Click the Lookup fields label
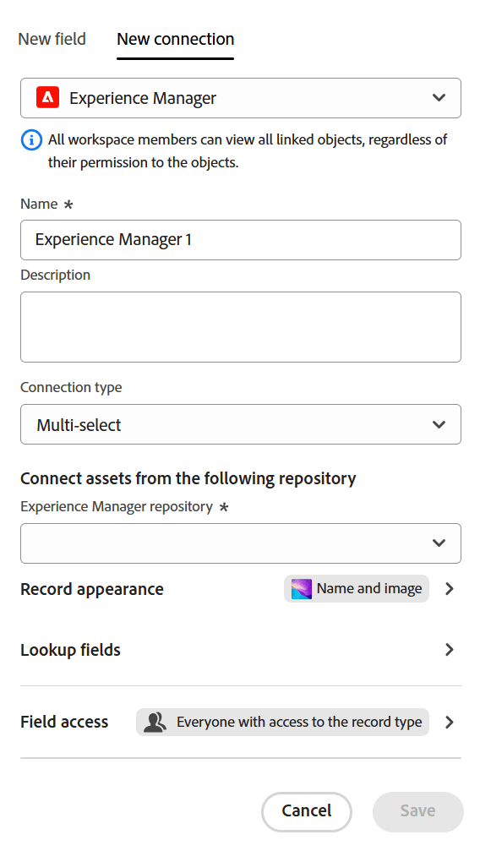This screenshot has height=862, width=480. tap(70, 650)
